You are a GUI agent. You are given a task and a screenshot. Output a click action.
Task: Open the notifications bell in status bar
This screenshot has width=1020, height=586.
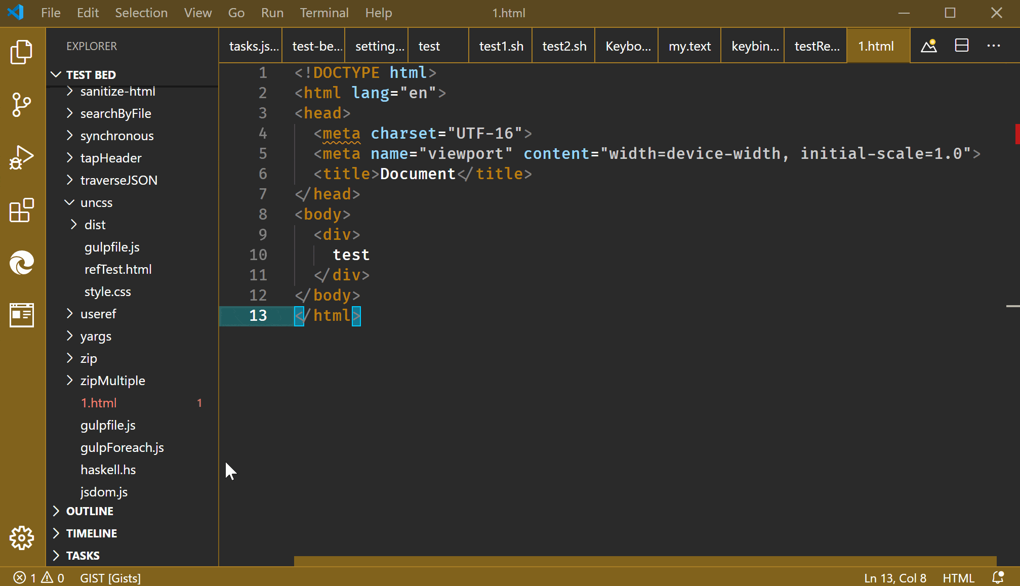click(x=998, y=577)
